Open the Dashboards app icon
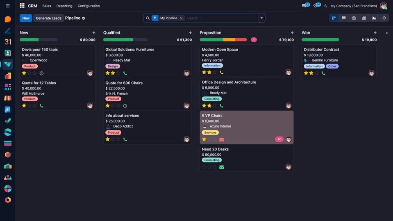Viewport: 393px width, 221px height. pos(8,87)
